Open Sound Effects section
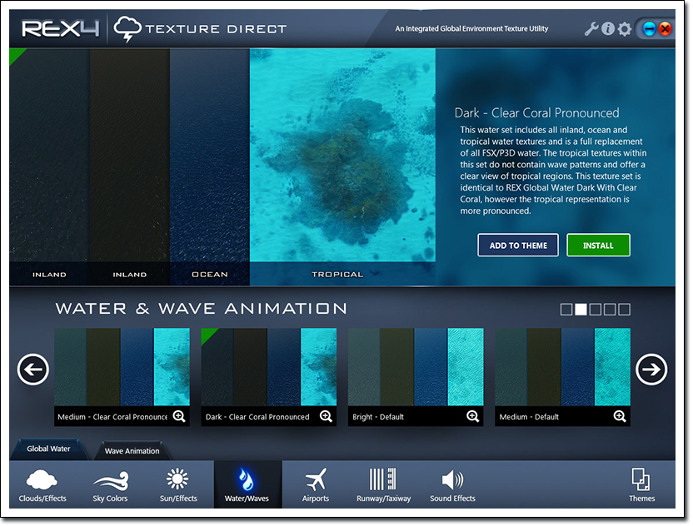Viewport: 693px width, 526px height. point(452,486)
